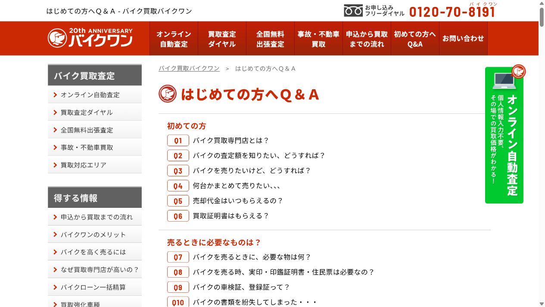The image size is (545, 307).
Task: Click the page vertical scrollbar thumb
Action: (542, 16)
